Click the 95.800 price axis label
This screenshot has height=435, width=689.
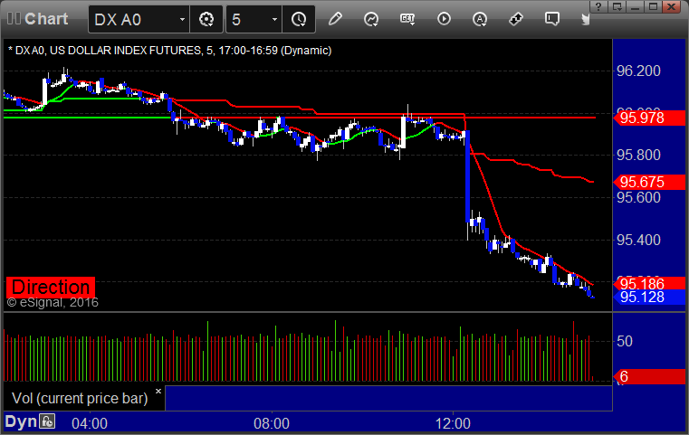(x=638, y=155)
